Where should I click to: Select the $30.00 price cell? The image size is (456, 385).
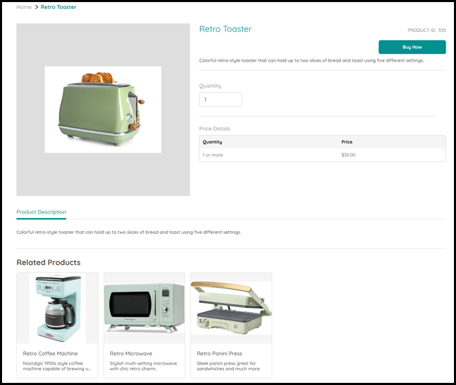click(348, 155)
